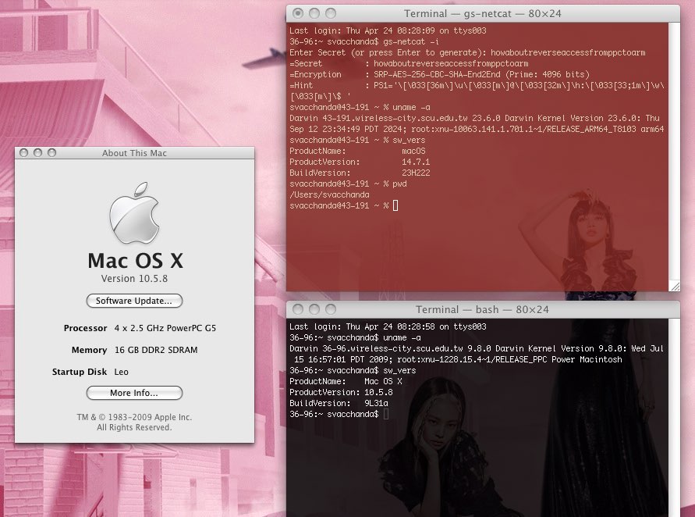The image size is (695, 517).
Task: Click the cursor at bash prompt
Action: (386, 414)
